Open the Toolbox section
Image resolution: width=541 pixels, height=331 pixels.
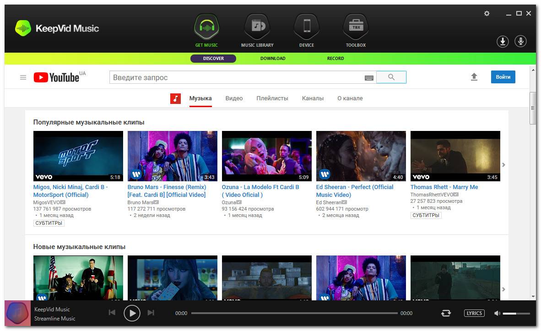tap(356, 31)
